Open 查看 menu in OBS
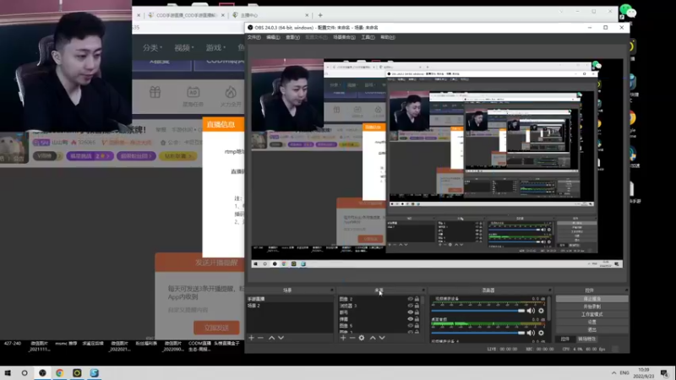Viewport: 676px width, 380px height. click(292, 37)
